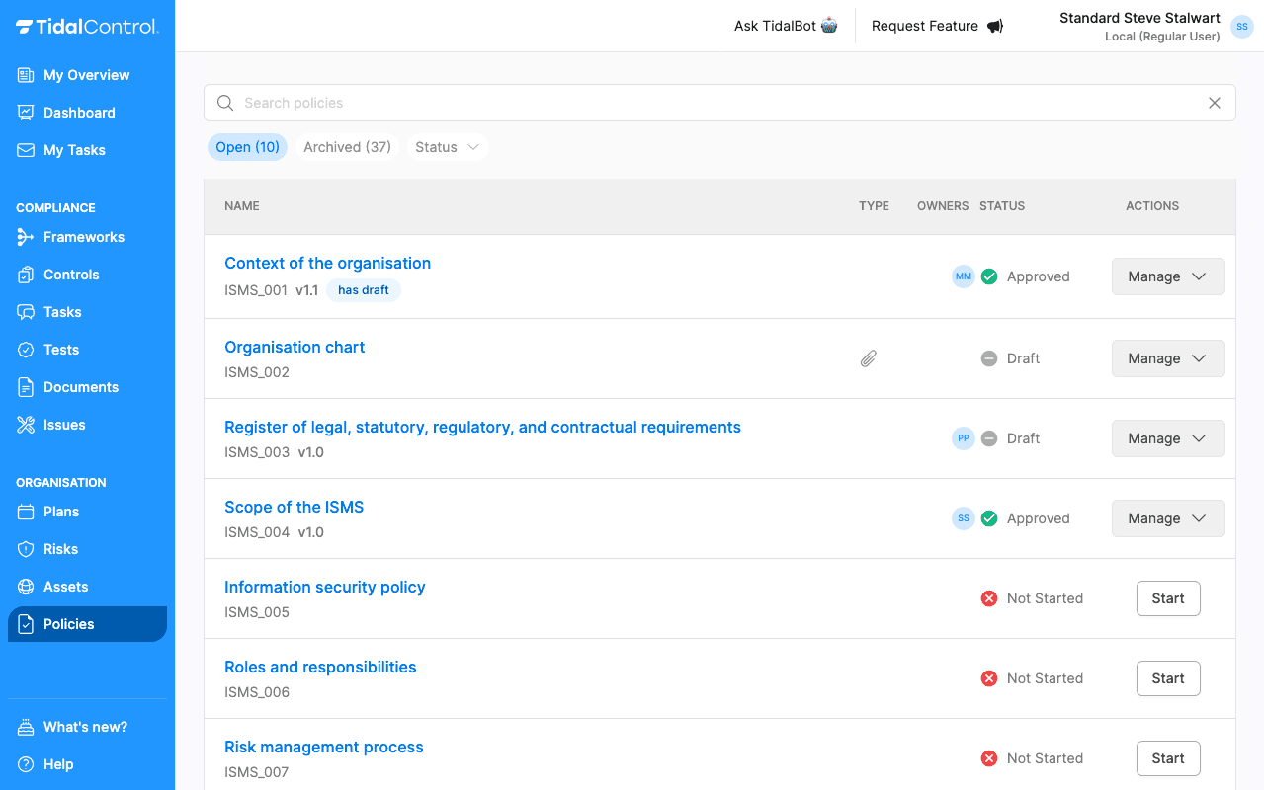Click the Help question mark icon
Screen dimensions: 1264x790
point(25,764)
